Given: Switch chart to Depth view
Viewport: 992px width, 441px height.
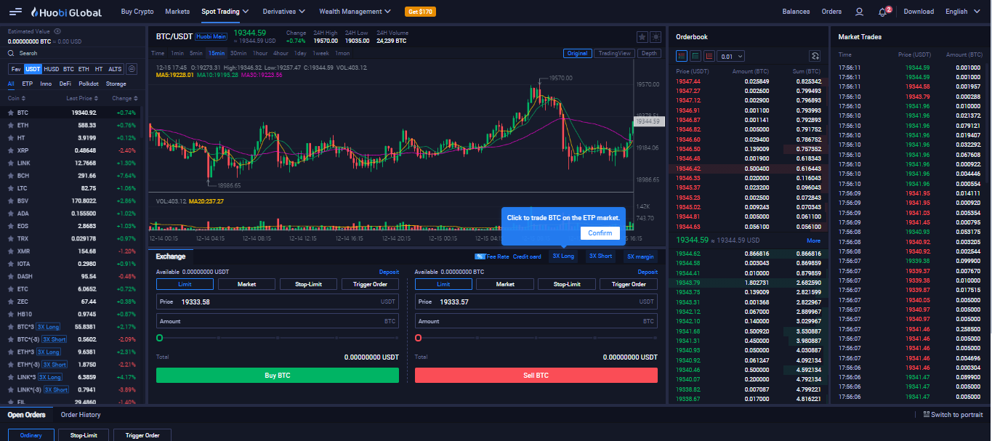Looking at the screenshot, I should pos(649,53).
